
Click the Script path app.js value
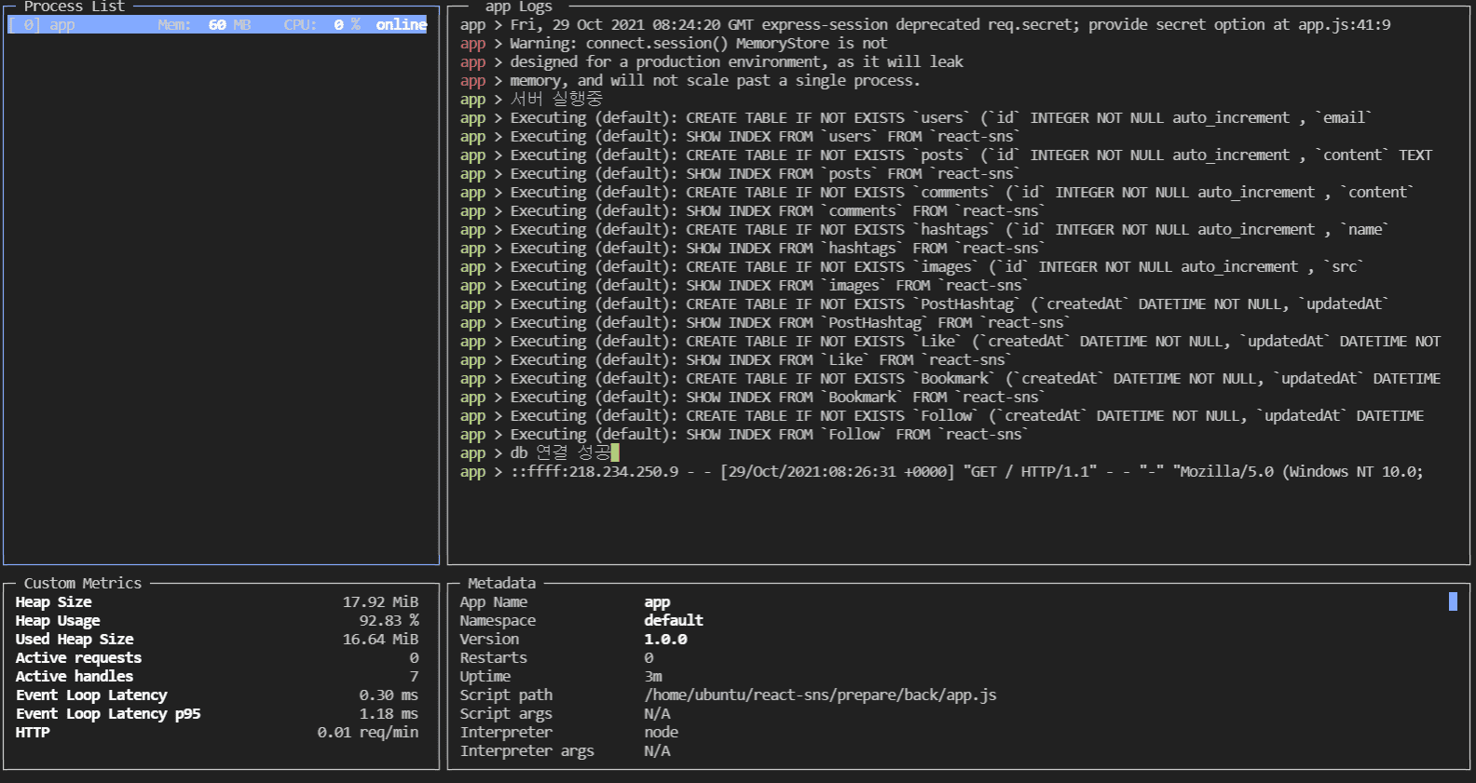coord(820,695)
